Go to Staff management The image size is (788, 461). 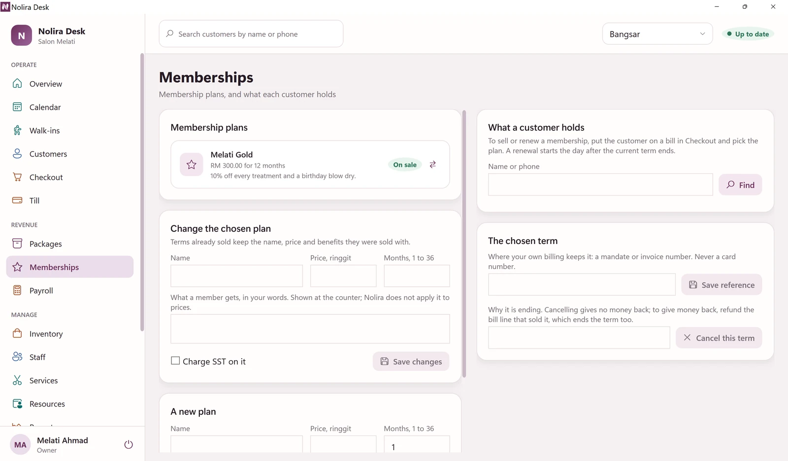coord(69,357)
